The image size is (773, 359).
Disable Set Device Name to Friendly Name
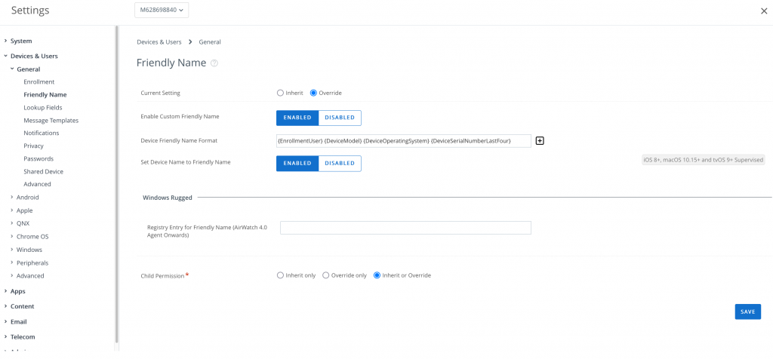(340, 163)
